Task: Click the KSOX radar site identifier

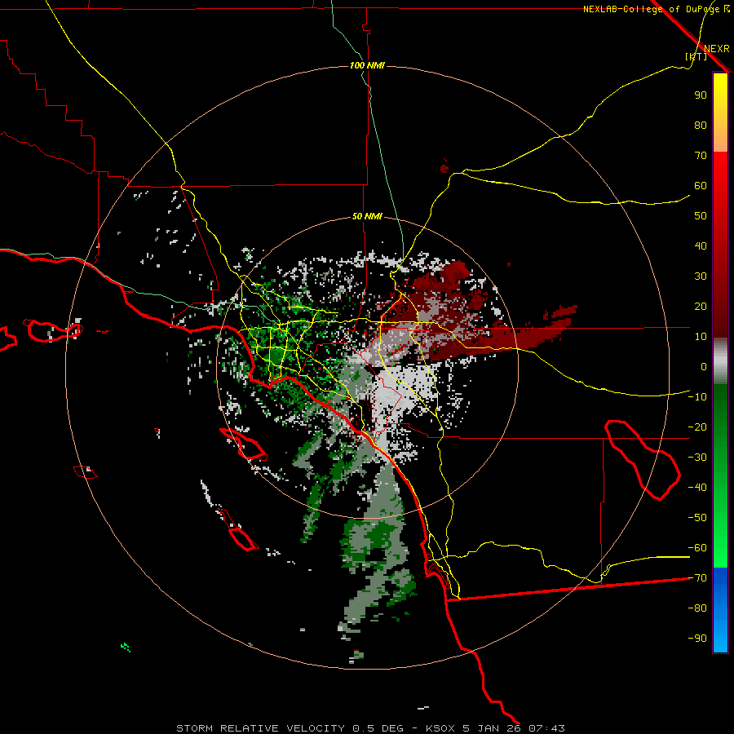Action: [440, 728]
